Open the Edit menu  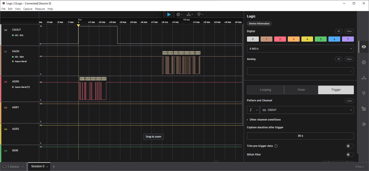point(10,9)
